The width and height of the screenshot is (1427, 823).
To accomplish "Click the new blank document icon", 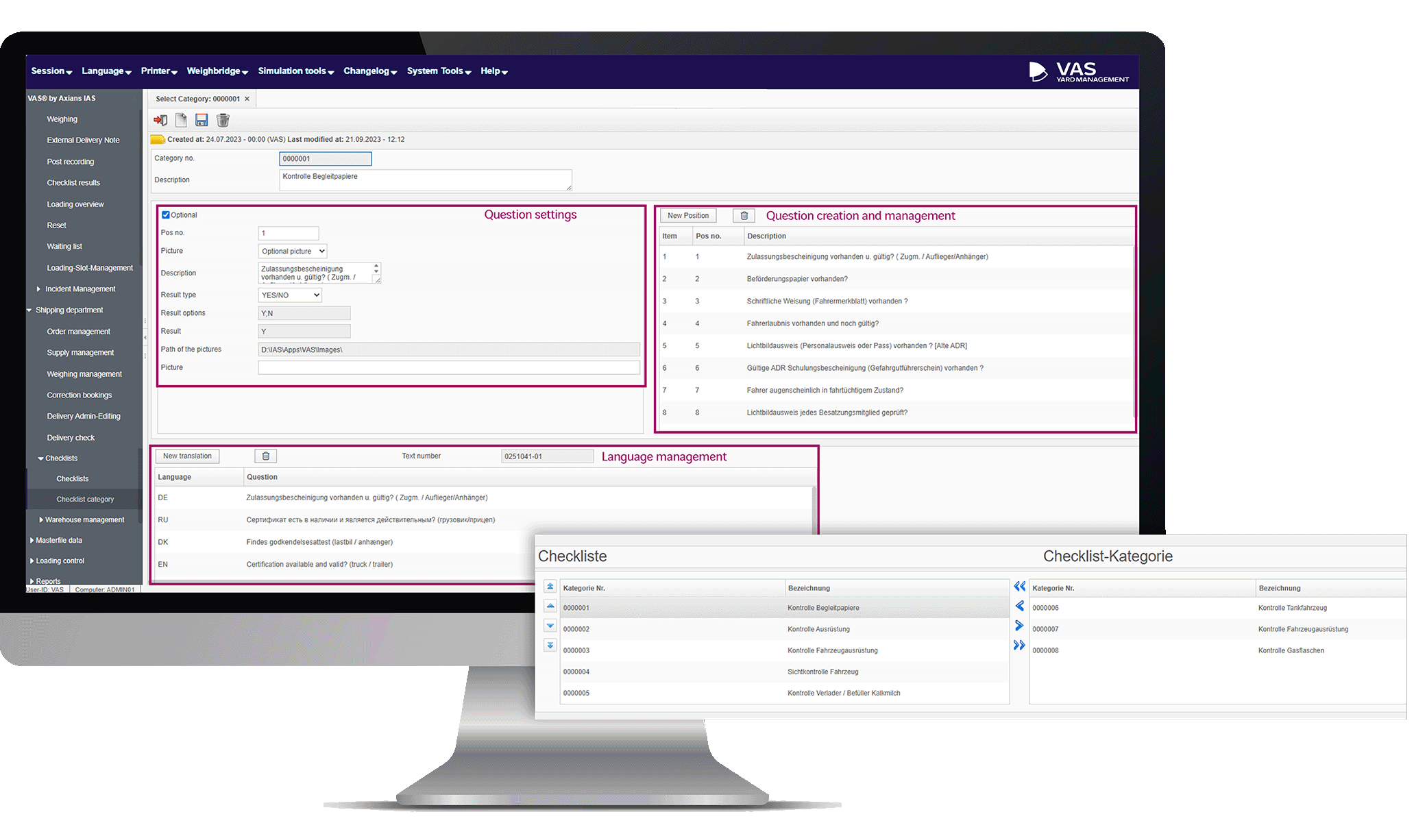I will [181, 121].
